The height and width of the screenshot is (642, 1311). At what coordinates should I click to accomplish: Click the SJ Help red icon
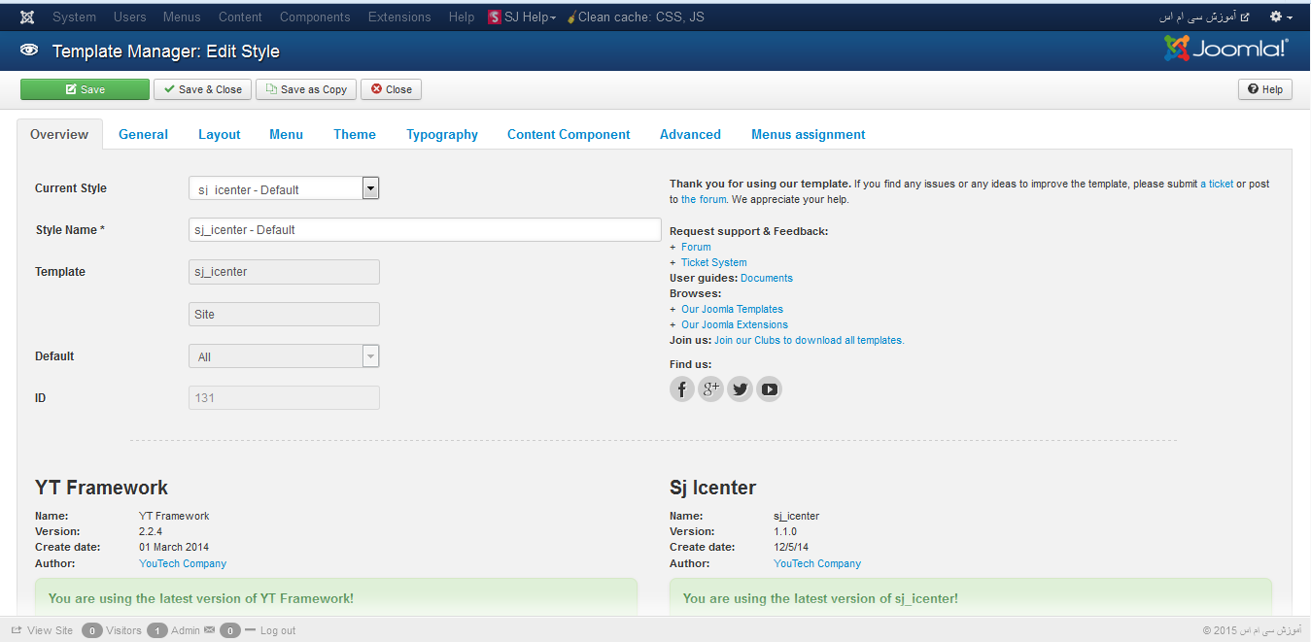pos(495,17)
